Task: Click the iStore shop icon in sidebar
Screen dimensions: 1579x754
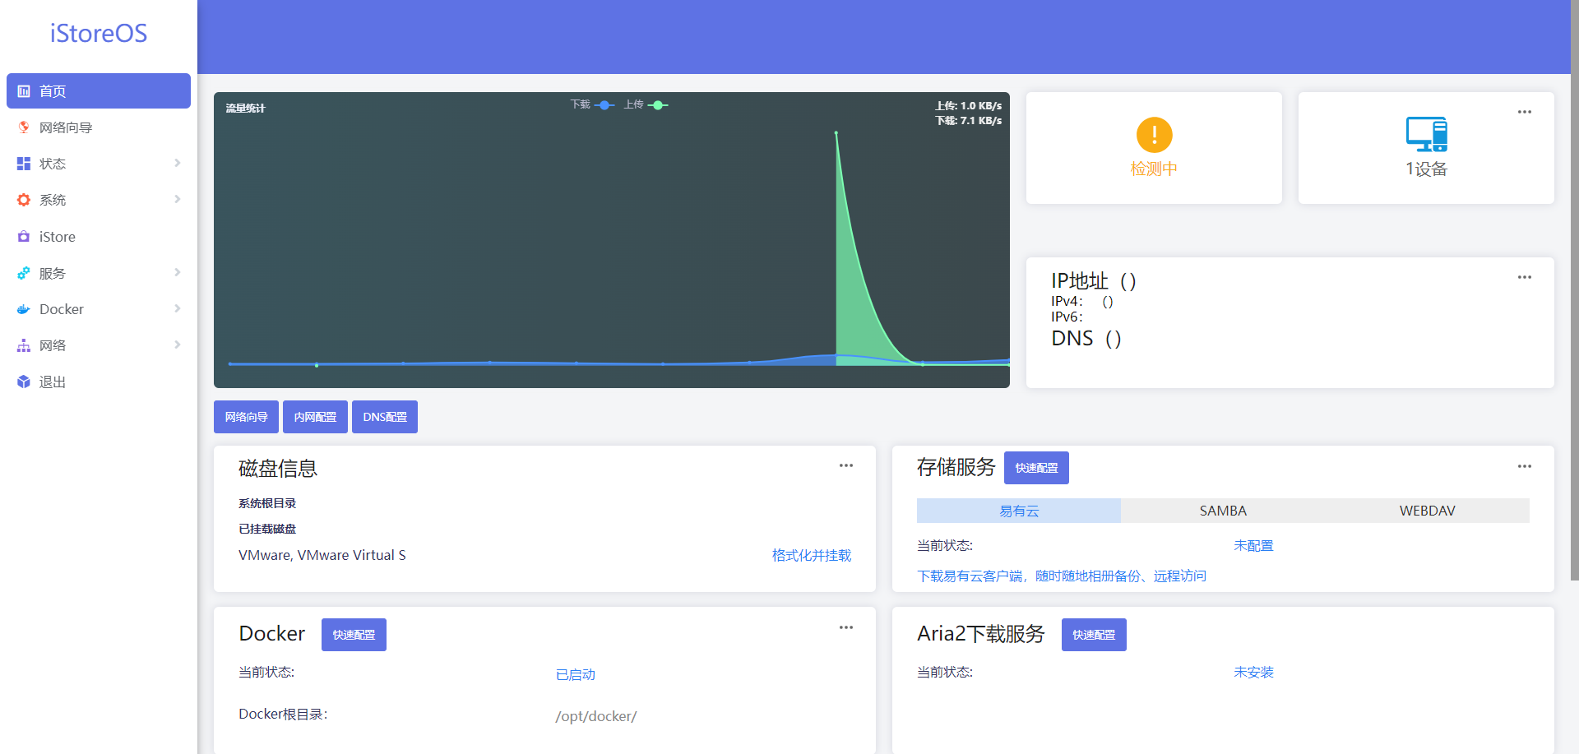Action: point(24,237)
